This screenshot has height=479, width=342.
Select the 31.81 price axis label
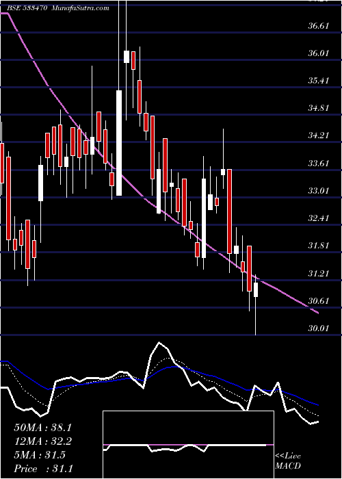click(318, 246)
